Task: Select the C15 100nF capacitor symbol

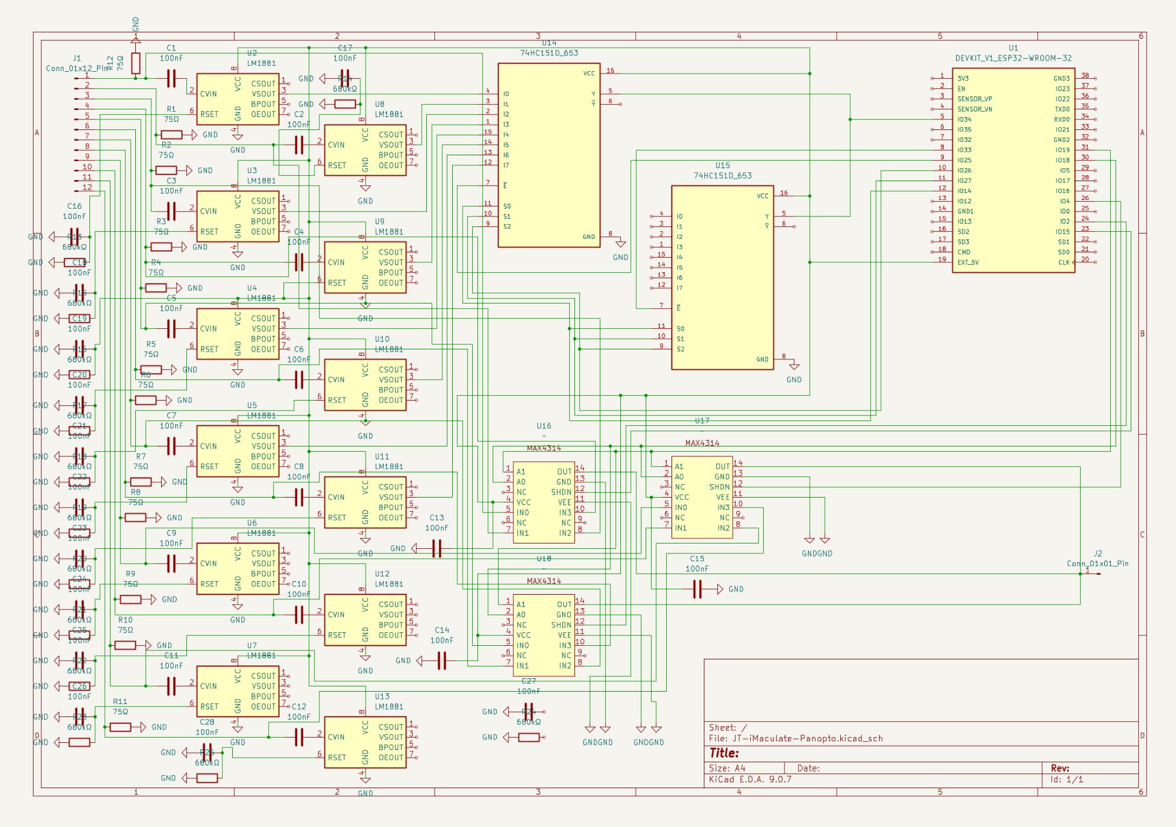Action: point(697,589)
